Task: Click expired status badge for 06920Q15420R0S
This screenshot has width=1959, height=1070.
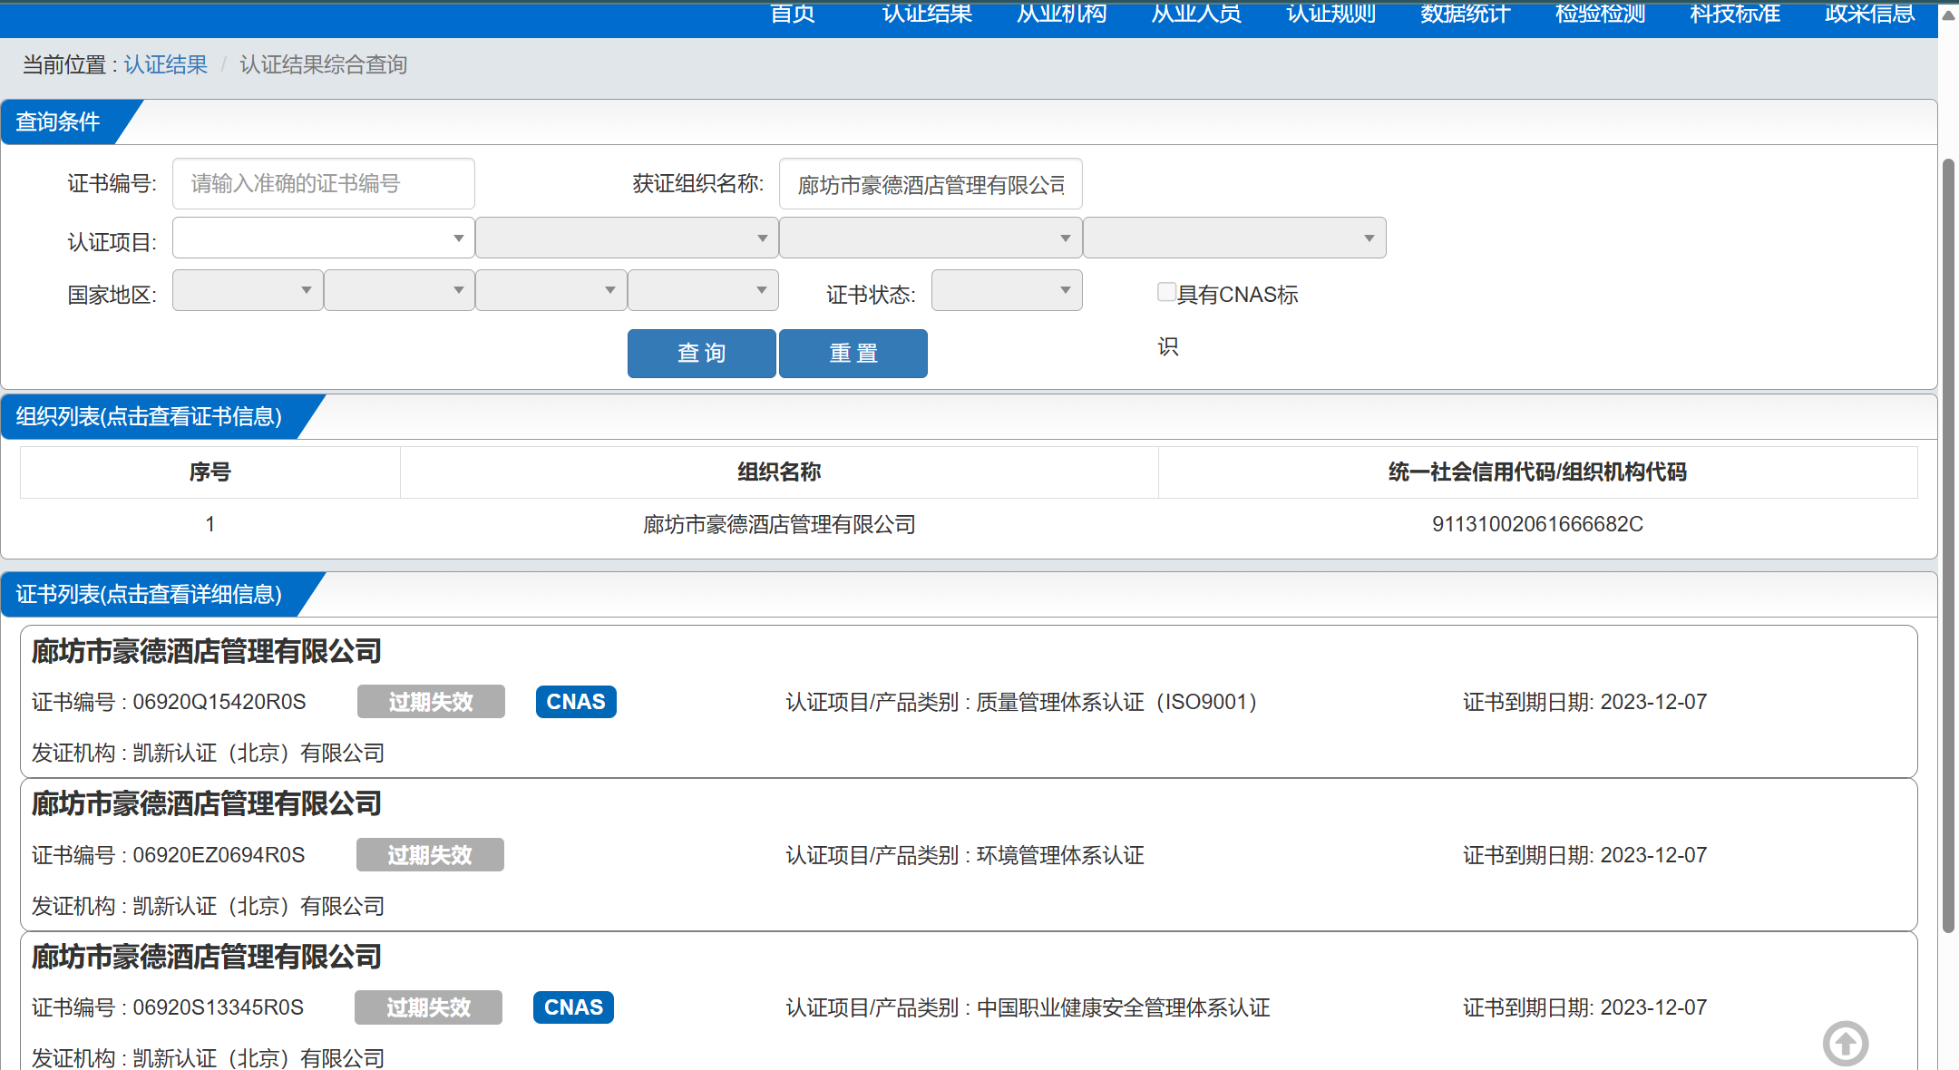Action: click(x=431, y=702)
